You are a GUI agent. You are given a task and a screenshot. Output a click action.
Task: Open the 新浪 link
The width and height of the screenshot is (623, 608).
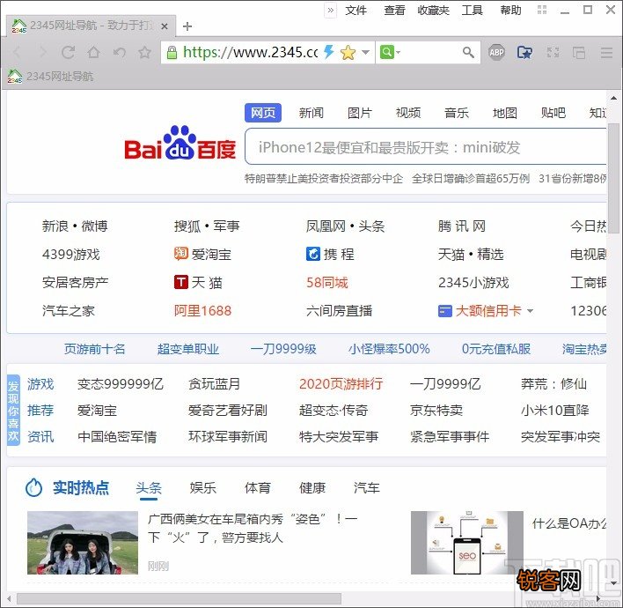coord(55,226)
